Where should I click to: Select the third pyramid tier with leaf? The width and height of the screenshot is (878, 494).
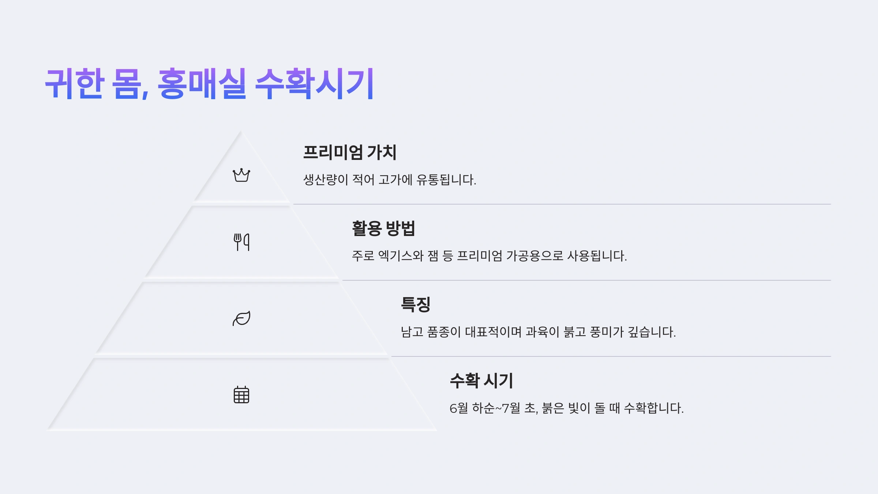click(241, 318)
